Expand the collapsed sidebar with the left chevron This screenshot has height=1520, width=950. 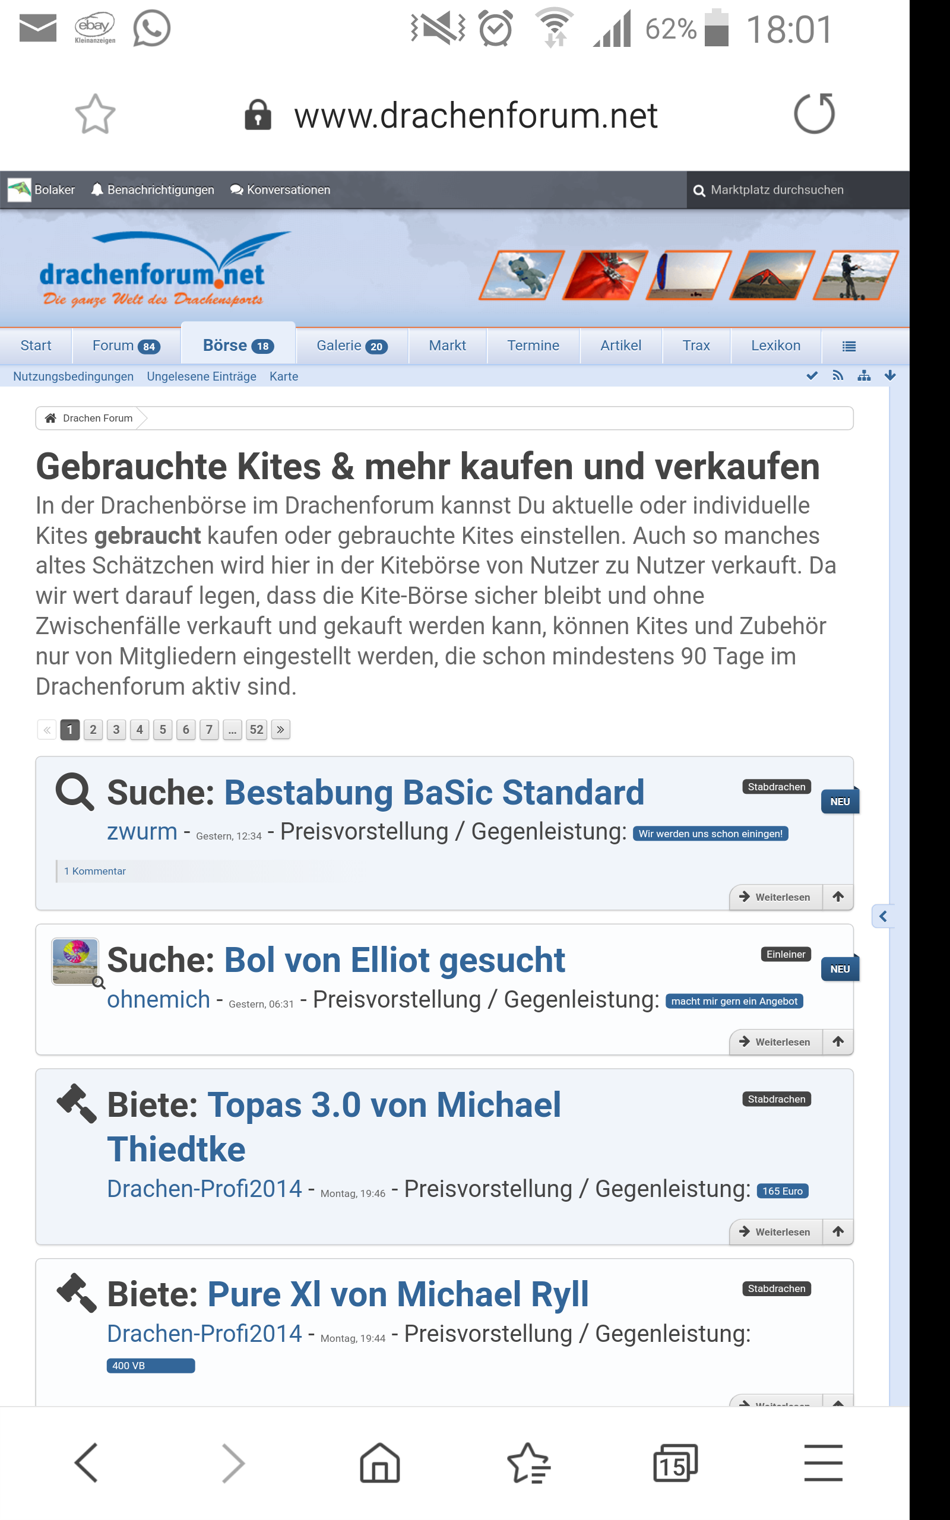[x=883, y=916]
